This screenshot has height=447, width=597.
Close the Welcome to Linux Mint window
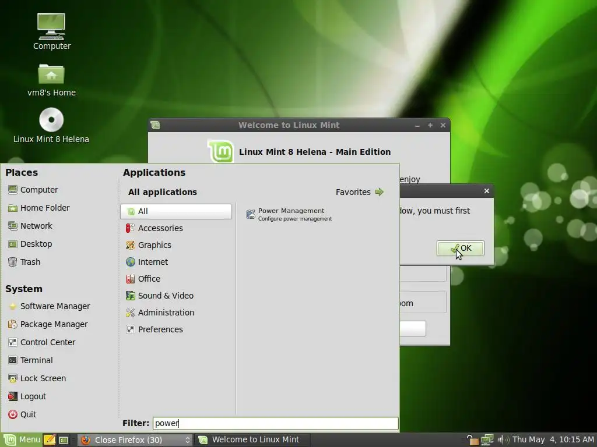[x=443, y=125]
